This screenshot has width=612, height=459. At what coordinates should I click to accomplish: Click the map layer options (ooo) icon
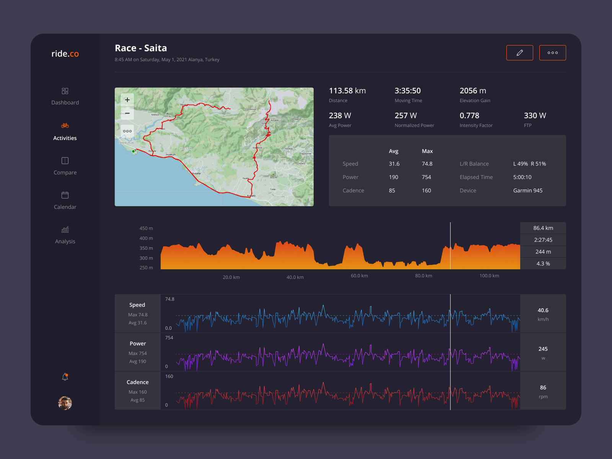(127, 131)
